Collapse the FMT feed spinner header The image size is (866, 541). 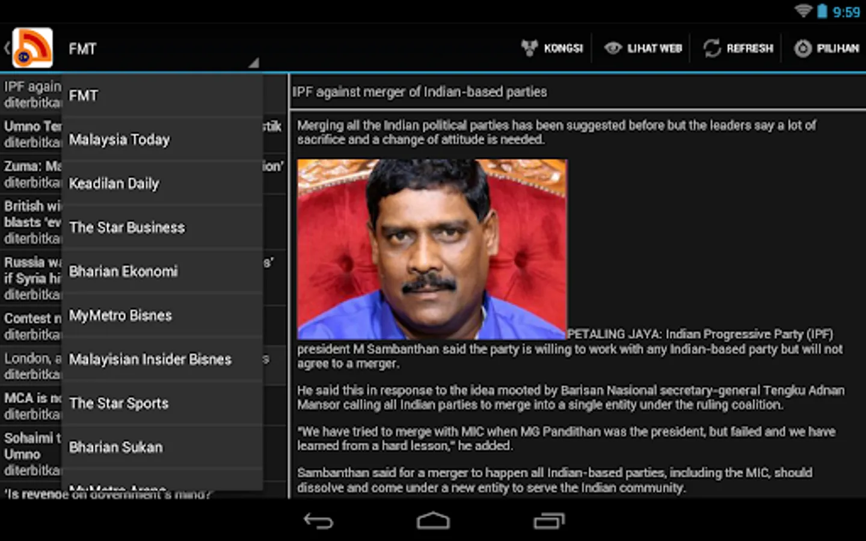coord(162,49)
